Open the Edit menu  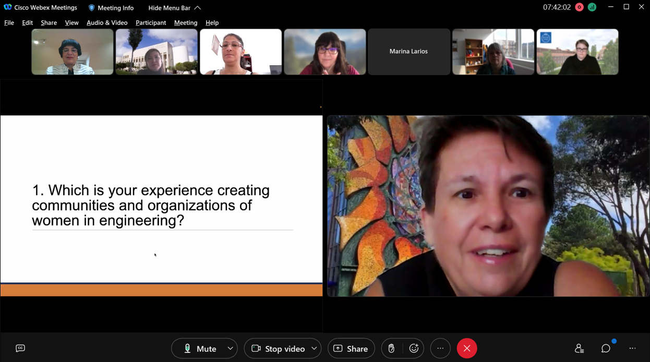point(27,22)
